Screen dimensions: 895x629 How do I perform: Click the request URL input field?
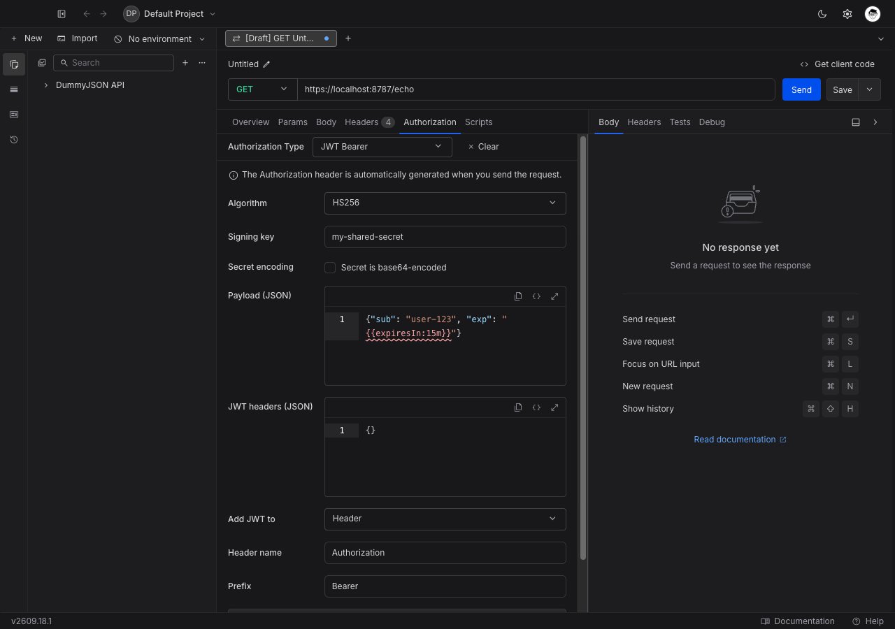pyautogui.click(x=536, y=89)
